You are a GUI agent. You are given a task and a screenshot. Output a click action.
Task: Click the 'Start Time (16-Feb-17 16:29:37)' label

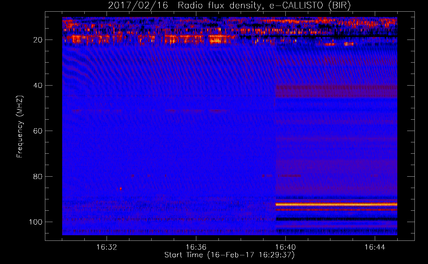tap(229, 255)
